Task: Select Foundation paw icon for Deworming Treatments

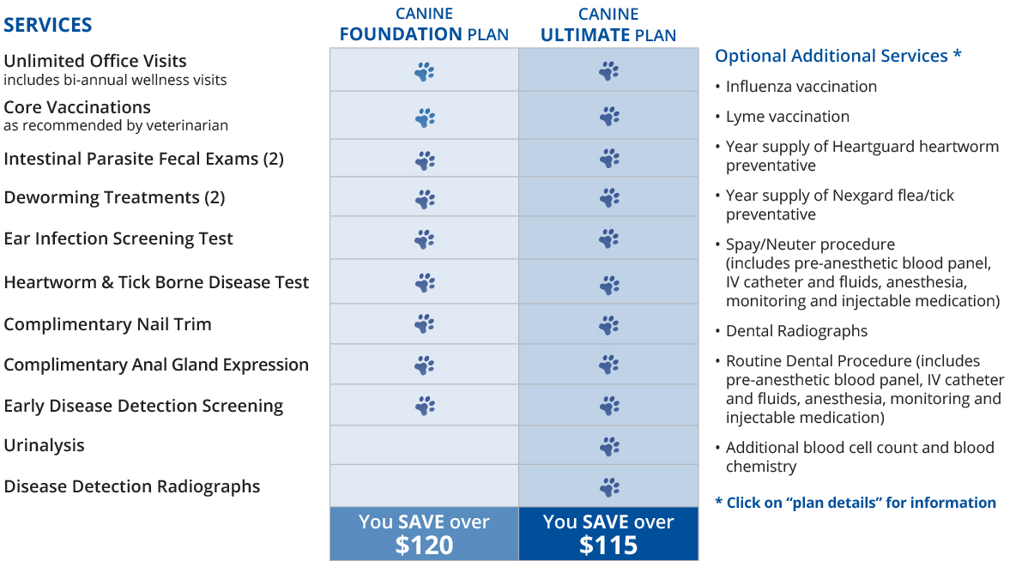Action: [x=425, y=199]
